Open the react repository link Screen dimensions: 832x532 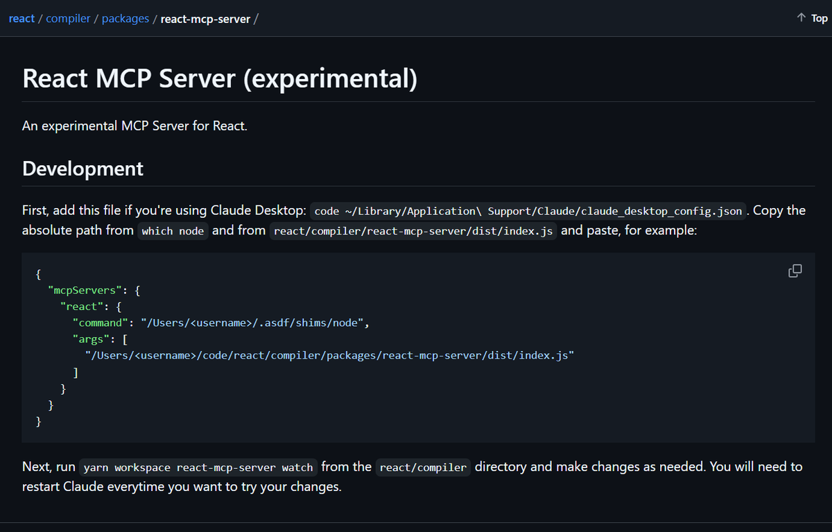click(21, 18)
